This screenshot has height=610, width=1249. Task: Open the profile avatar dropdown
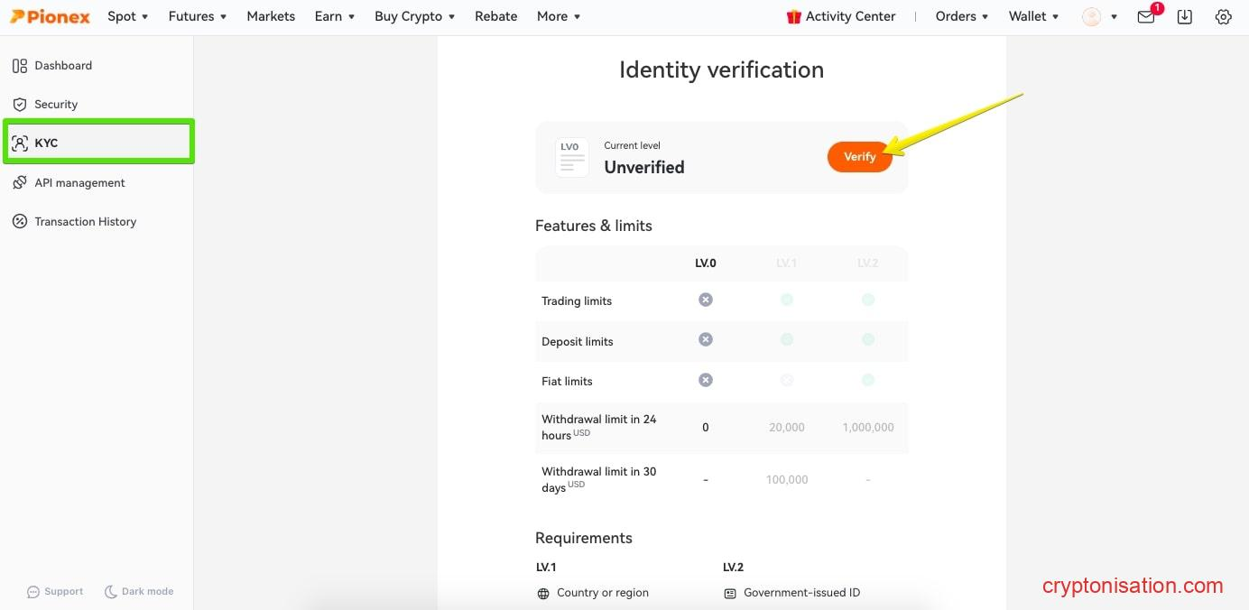point(1098,16)
